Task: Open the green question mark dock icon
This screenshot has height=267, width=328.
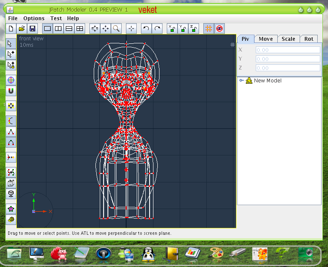Action: point(282,253)
